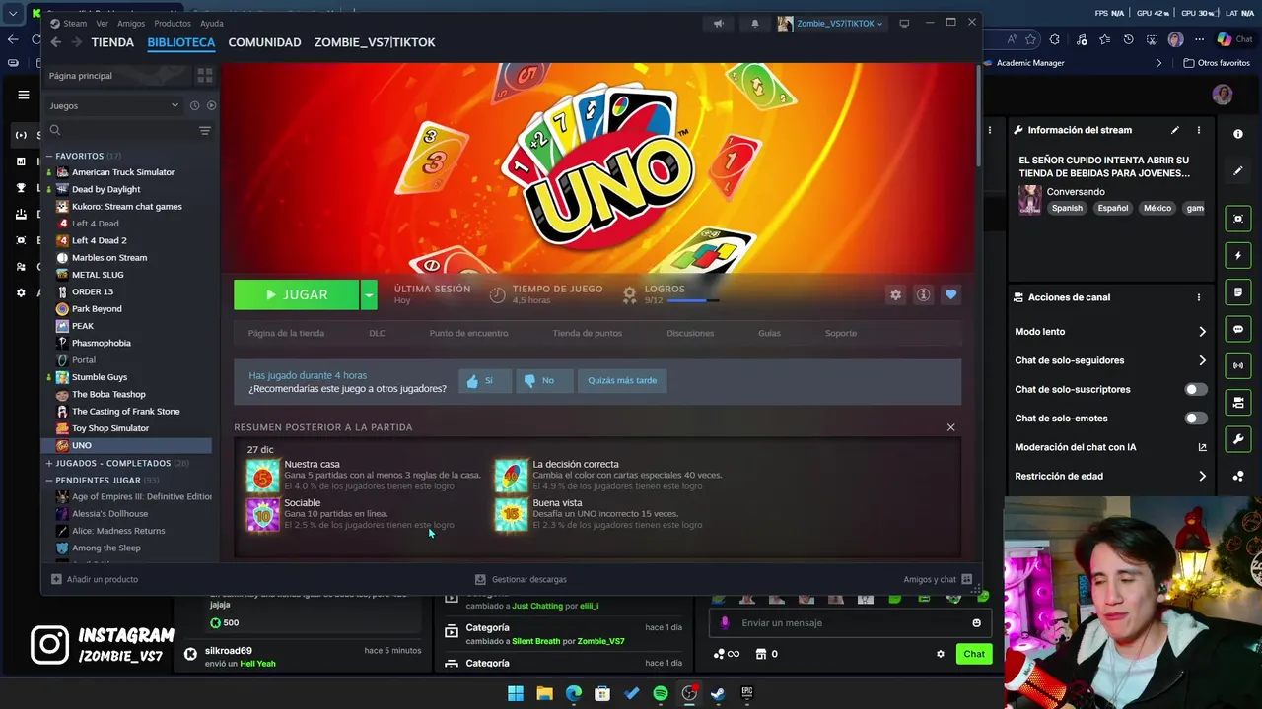This screenshot has height=709, width=1262.
Task: Open Acciones de canal options menu
Action: (1199, 297)
